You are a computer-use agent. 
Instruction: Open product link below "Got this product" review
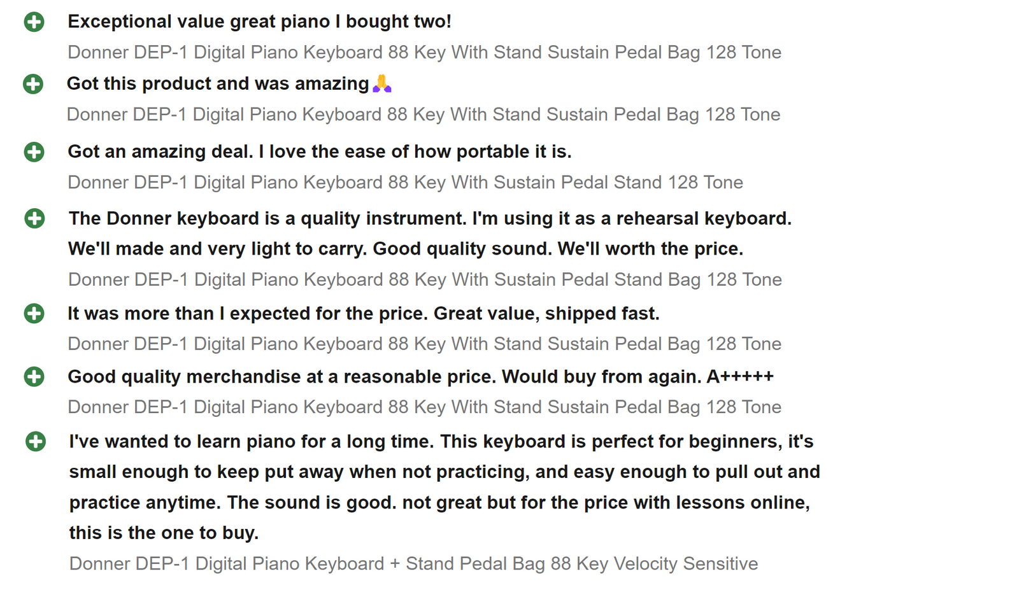click(x=423, y=115)
